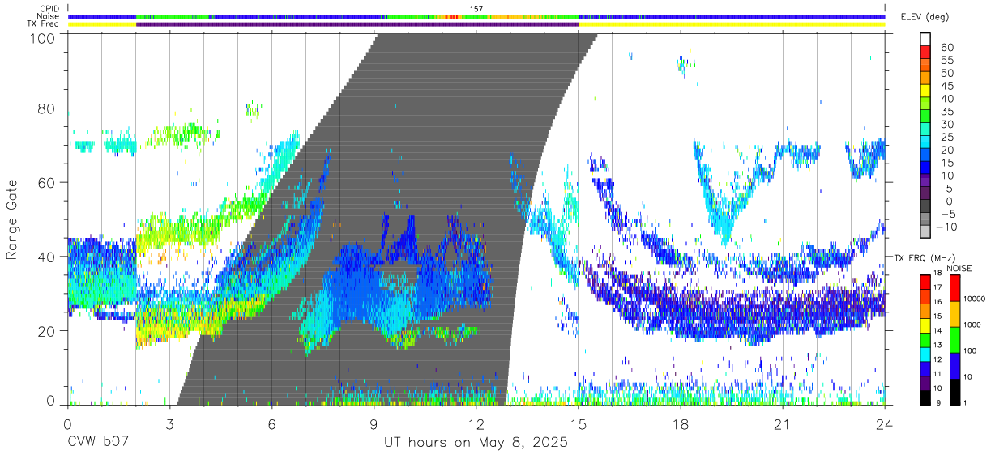
Task: Click the white top segment of ELEV colorbar
Action: click(x=925, y=39)
